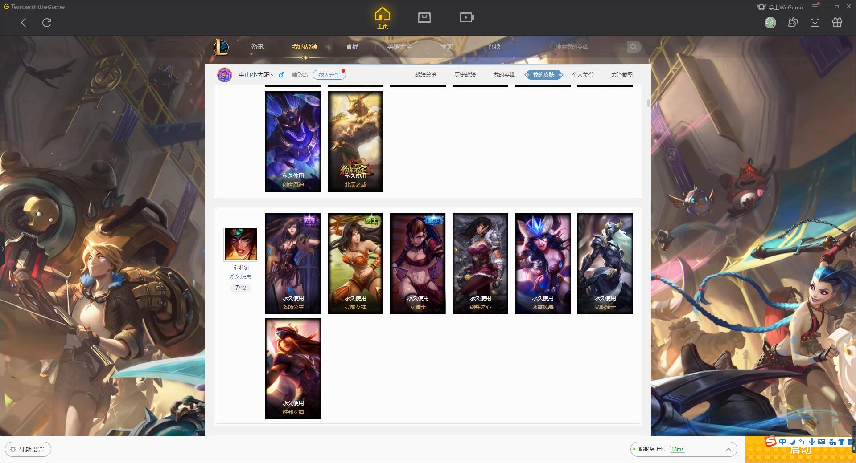Expand the left edge sidebar arrow

2,249
